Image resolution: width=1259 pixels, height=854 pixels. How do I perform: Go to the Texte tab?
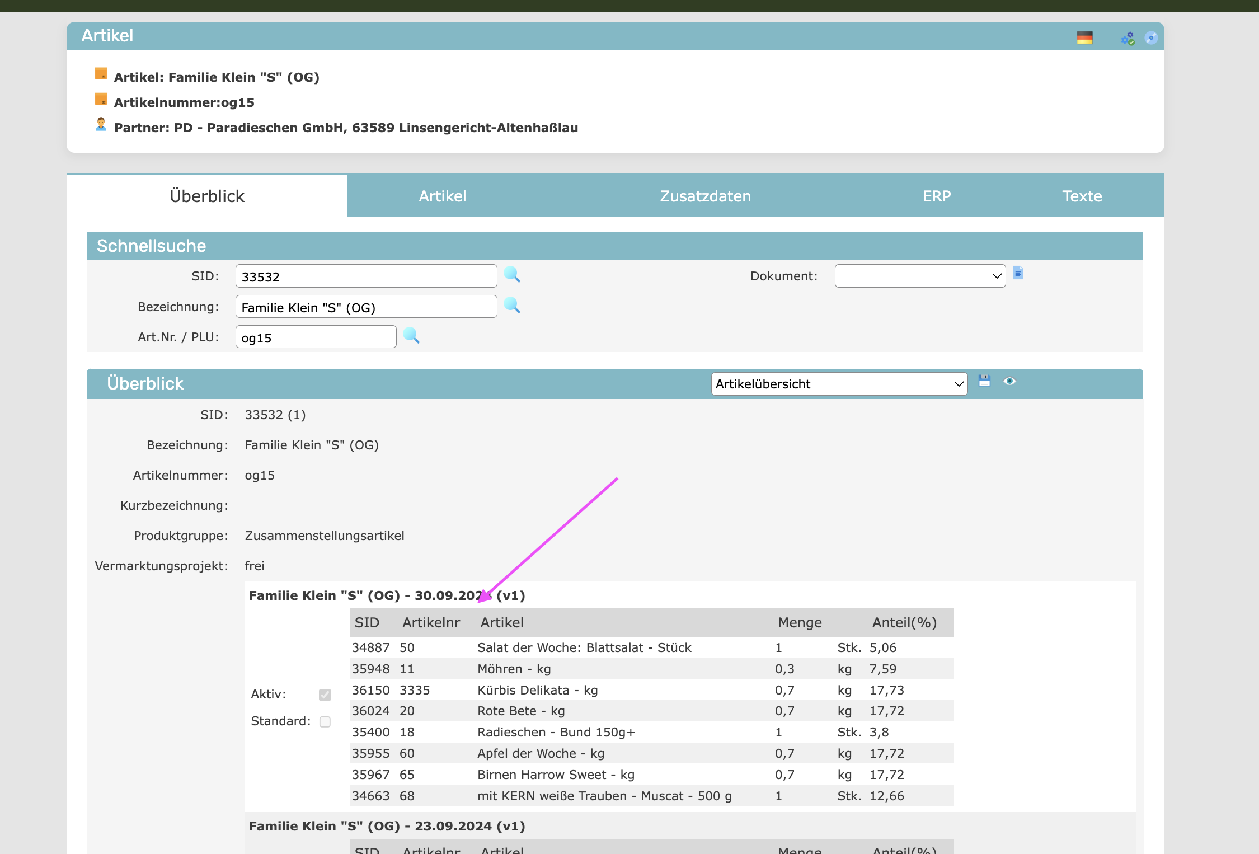coord(1082,196)
